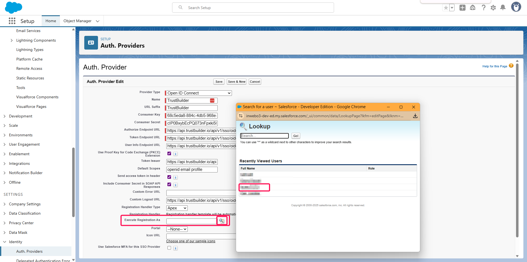Open Registration Handler Type dropdown
Image resolution: width=527 pixels, height=262 pixels.
pyautogui.click(x=177, y=208)
